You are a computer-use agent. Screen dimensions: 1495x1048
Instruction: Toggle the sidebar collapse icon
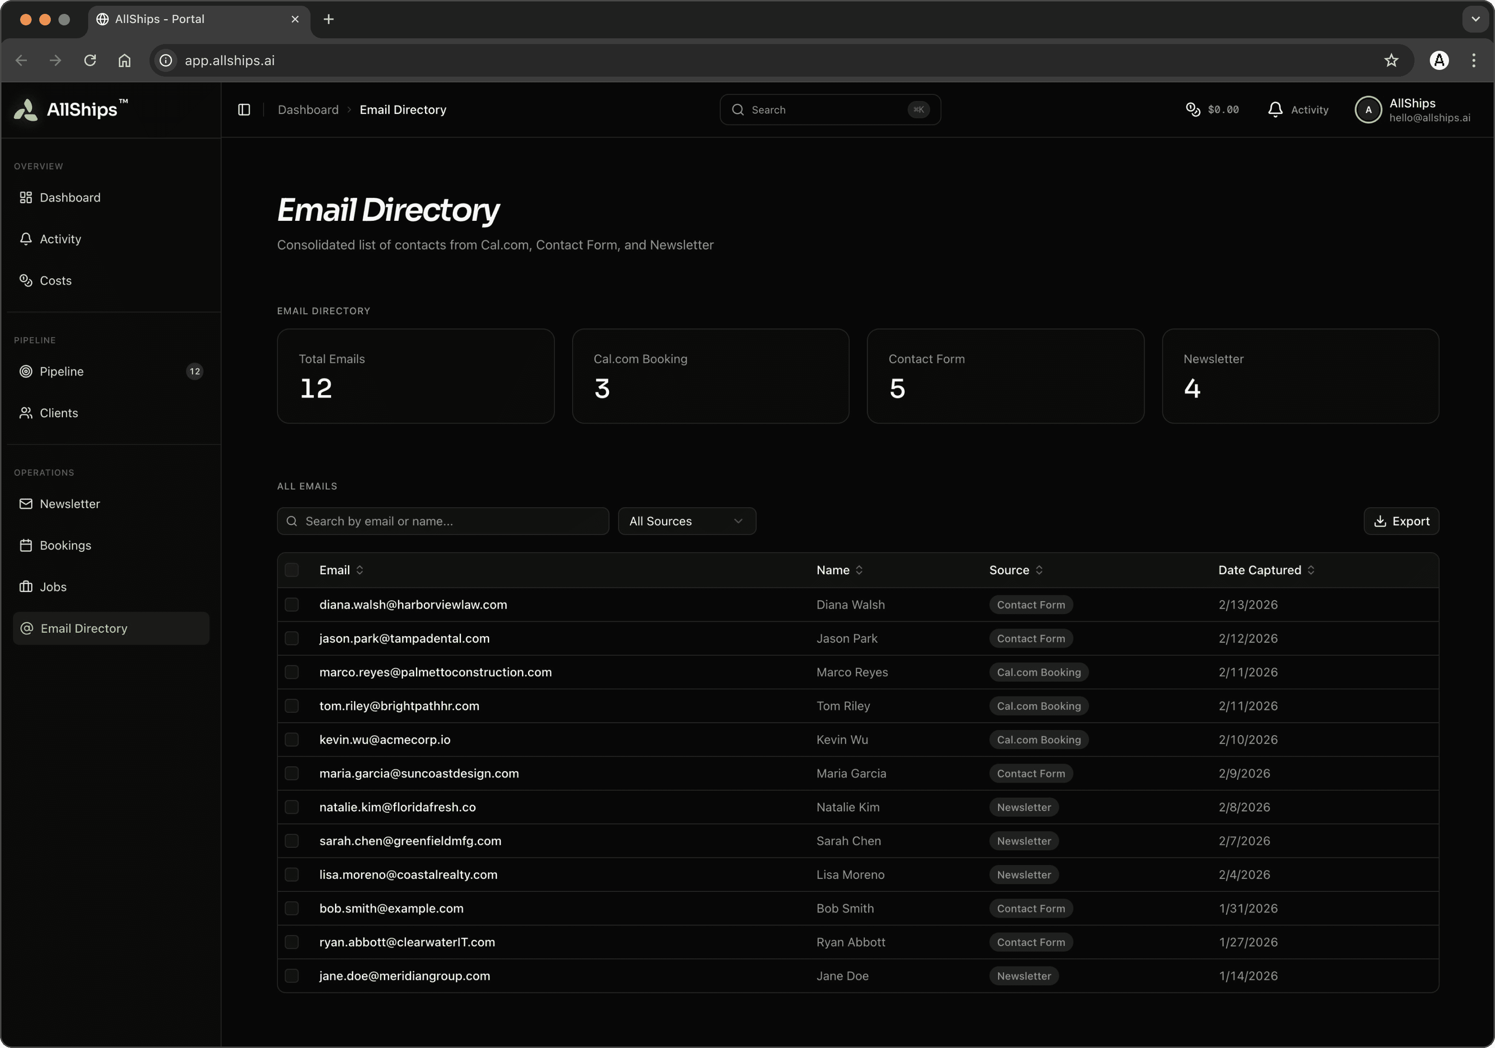[244, 109]
